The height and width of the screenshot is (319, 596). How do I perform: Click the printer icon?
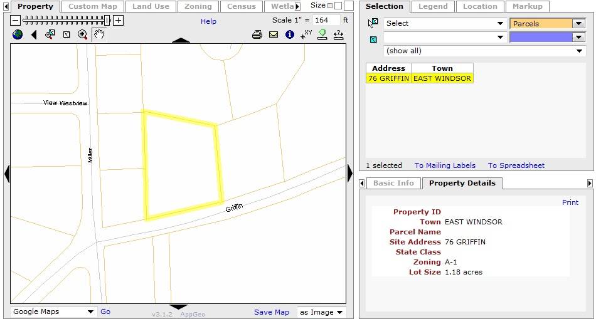pos(257,35)
